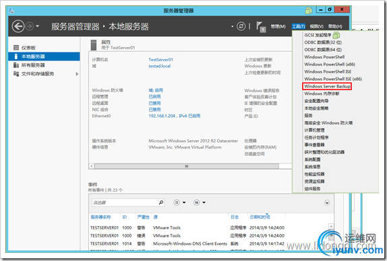Open the 视图(V) menu
Image resolution: width=387 pixels, height=261 pixels.
coord(316,26)
